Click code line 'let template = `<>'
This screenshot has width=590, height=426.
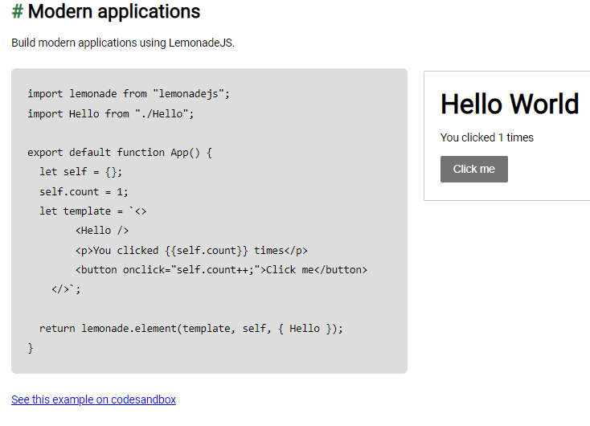tap(93, 211)
